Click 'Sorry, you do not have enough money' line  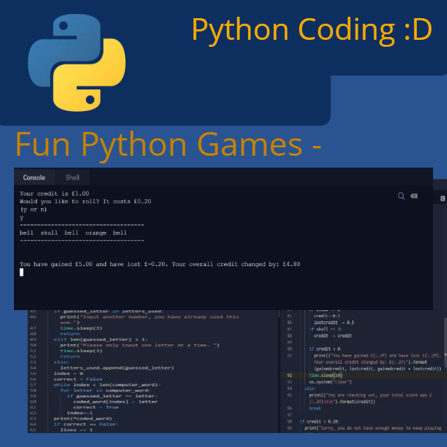point(373,428)
